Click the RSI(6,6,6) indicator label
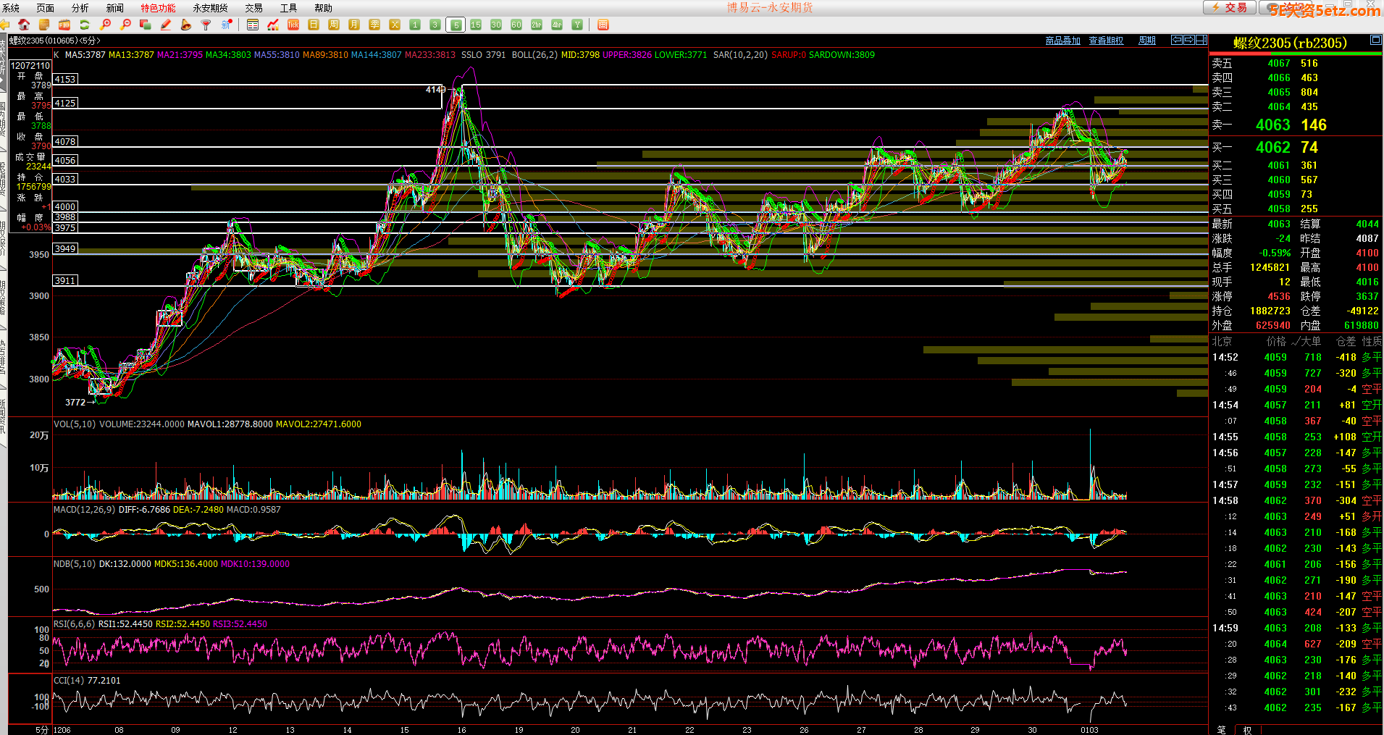The width and height of the screenshot is (1384, 735). point(74,624)
